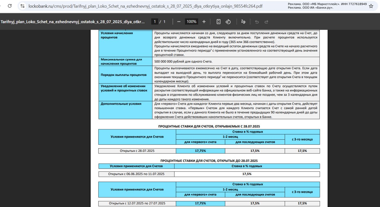Zoom out the PDF document
The width and height of the screenshot is (380, 207).
179,22
